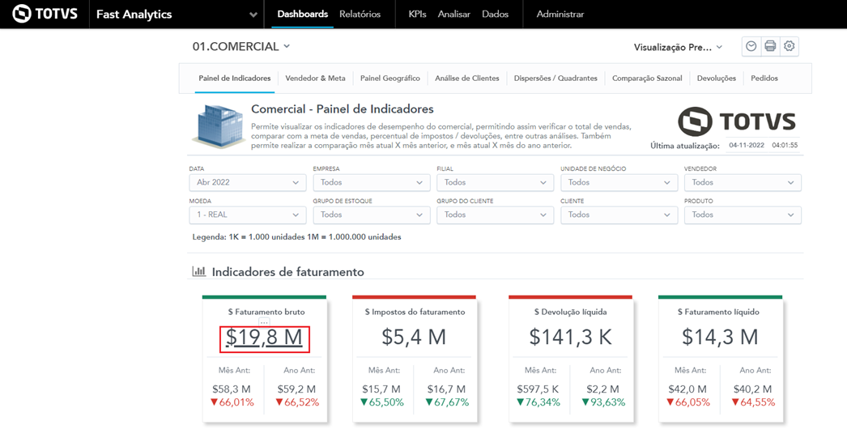Open the PRODUTO filter dropdown
Image resolution: width=847 pixels, height=438 pixels.
(x=743, y=215)
